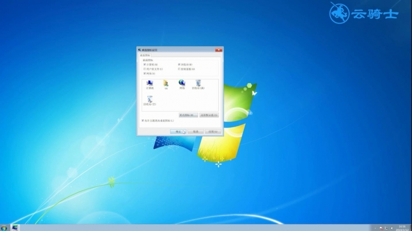Click the Change Icon (更改图标) button
412x231 pixels.
click(188, 115)
